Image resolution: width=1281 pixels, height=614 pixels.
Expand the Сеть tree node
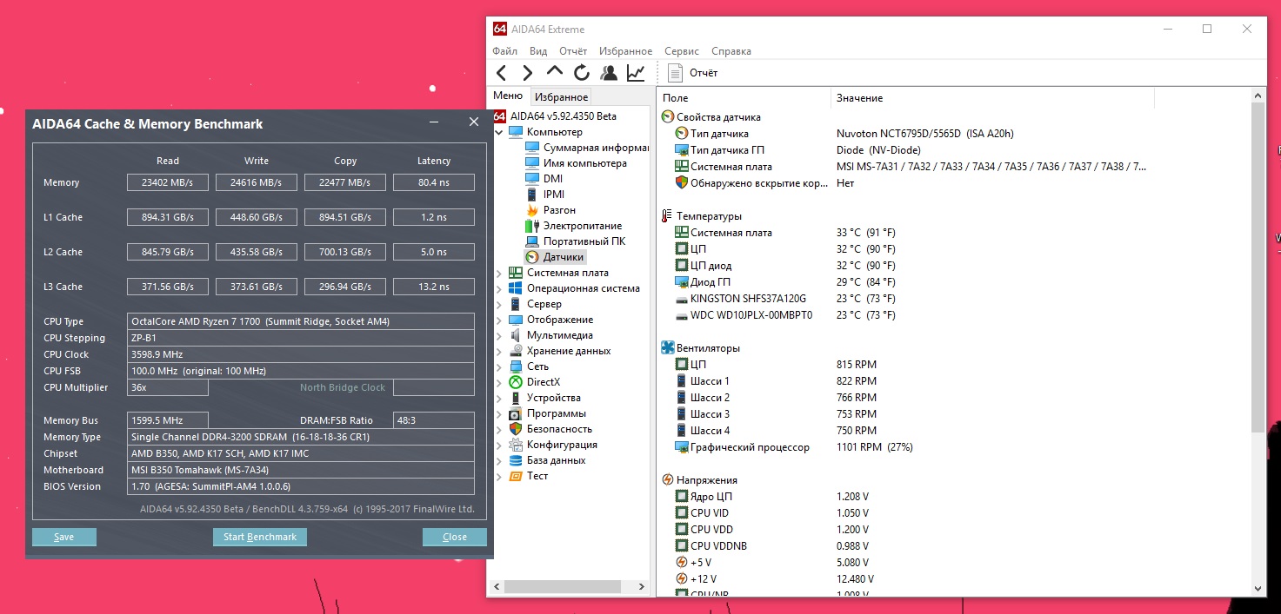point(498,366)
